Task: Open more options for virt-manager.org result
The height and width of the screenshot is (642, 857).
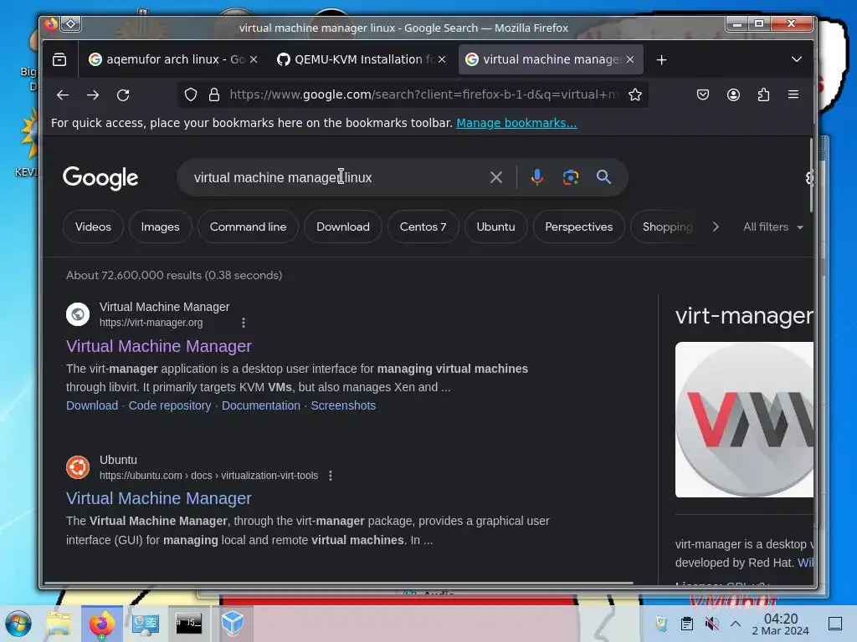Action: point(244,323)
